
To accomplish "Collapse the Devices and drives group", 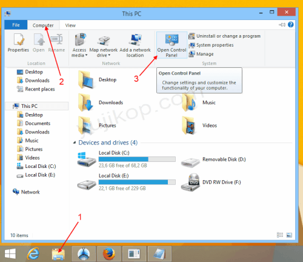I will pos(75,143).
